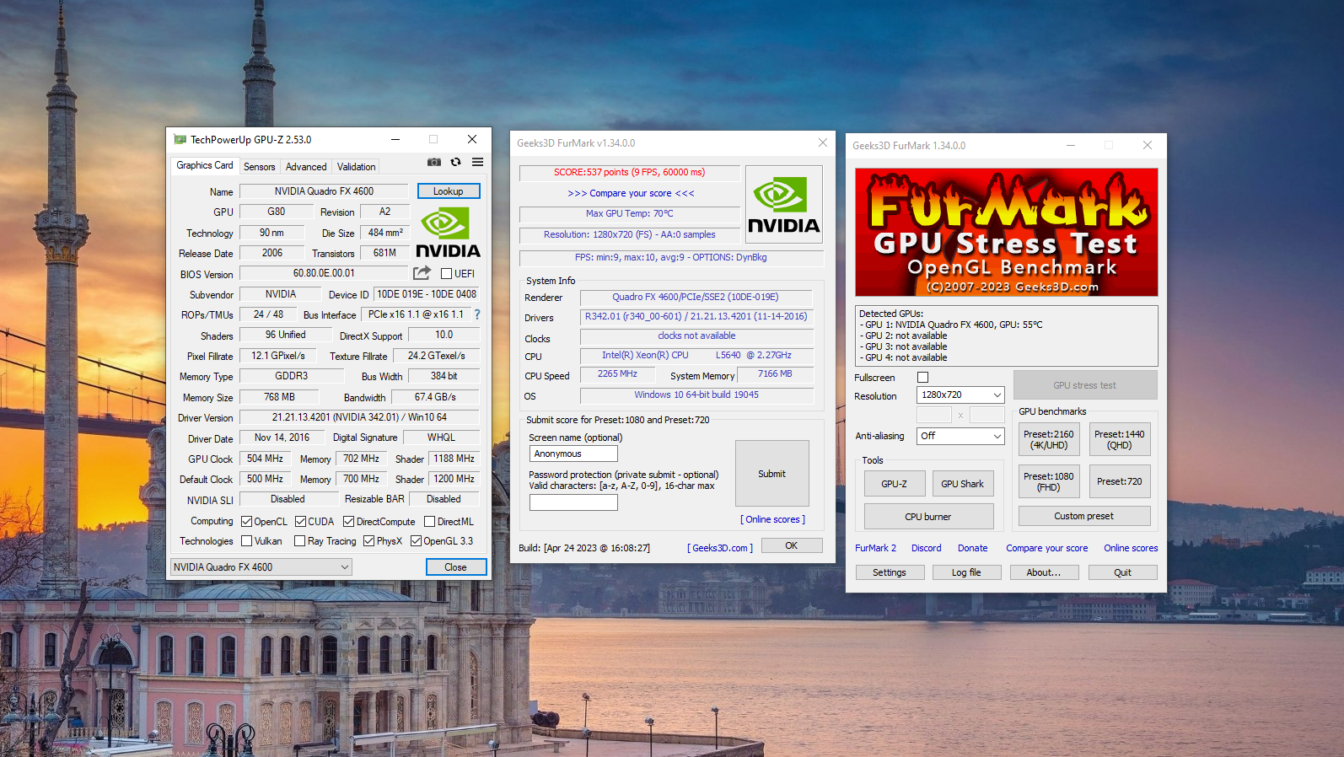Toggle the PhysX checkbox

[369, 541]
